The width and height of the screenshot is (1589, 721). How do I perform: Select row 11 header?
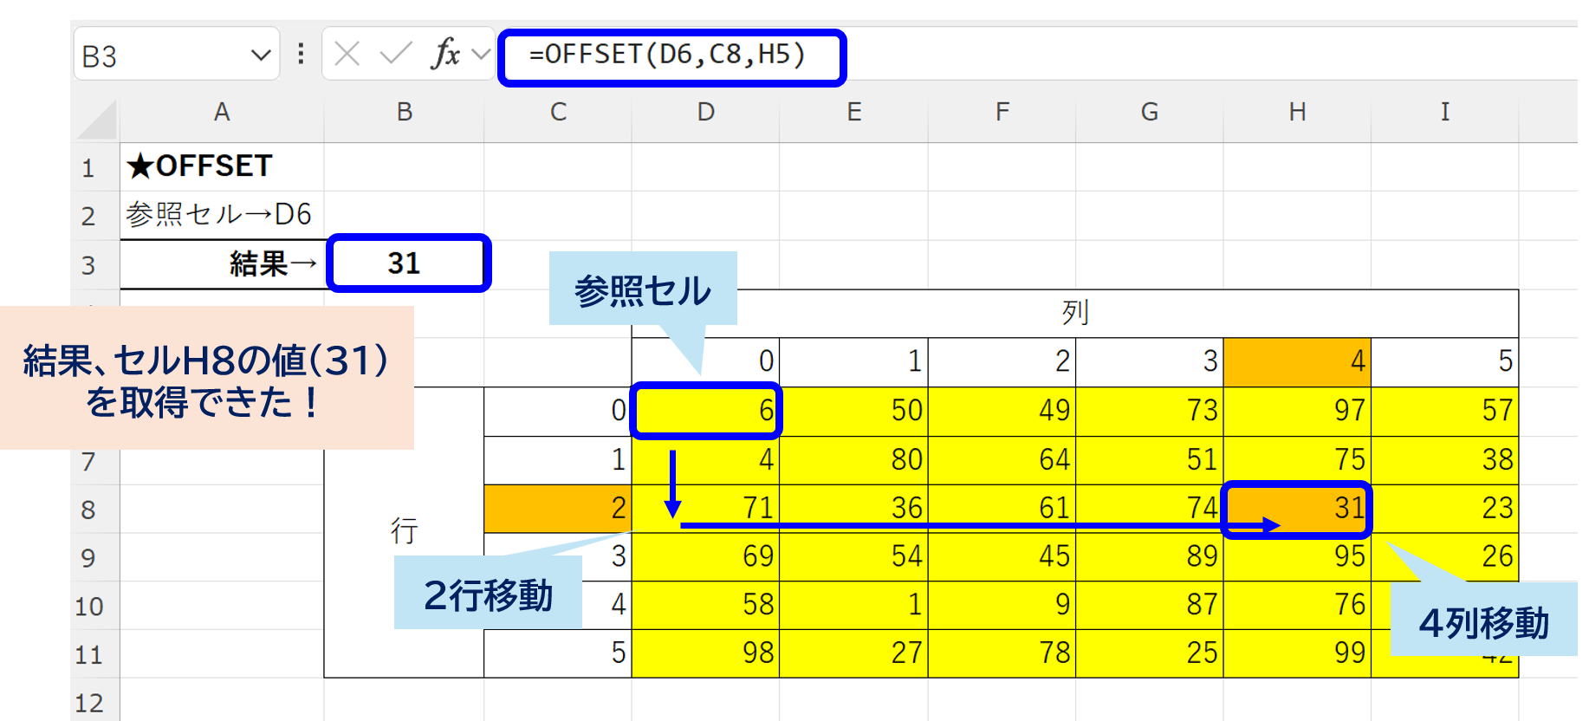pos(88,654)
